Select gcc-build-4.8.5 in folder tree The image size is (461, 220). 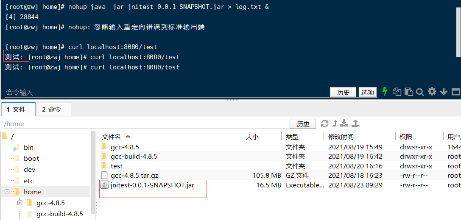[x=60, y=214]
